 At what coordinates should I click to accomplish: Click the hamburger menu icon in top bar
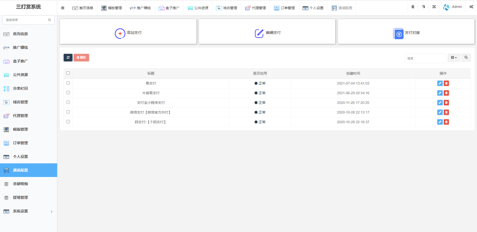(x=63, y=8)
